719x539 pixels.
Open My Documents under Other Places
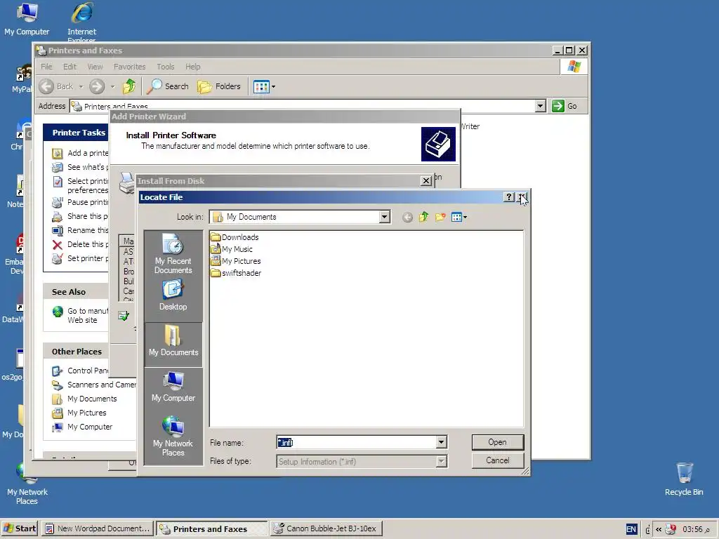pos(85,399)
